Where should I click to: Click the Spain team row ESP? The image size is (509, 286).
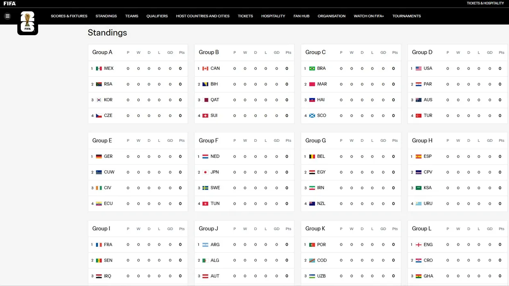click(x=428, y=156)
